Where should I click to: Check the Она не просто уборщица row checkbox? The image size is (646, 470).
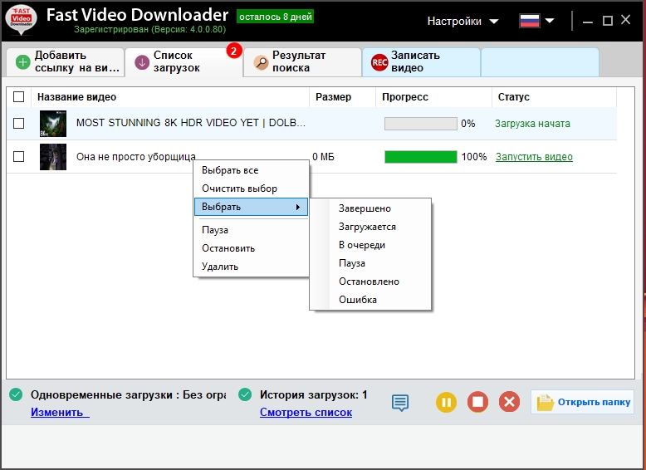pos(18,157)
